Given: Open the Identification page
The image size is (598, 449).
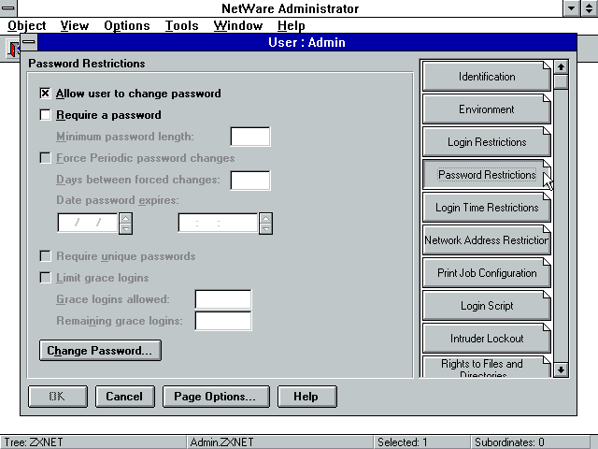Looking at the screenshot, I should click(x=487, y=77).
